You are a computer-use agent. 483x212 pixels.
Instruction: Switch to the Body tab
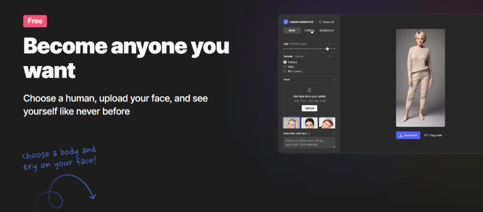pos(292,31)
